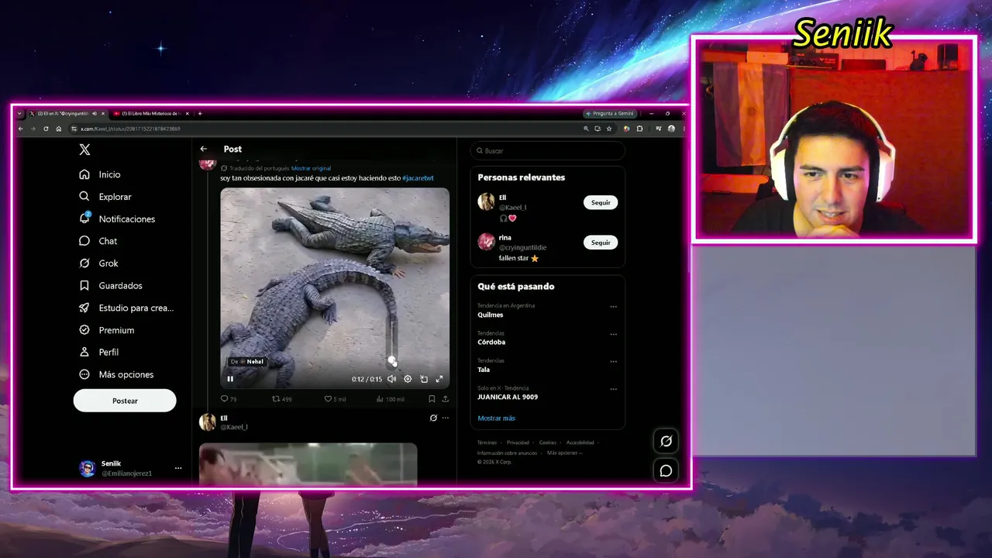Open the Accesibilidad footer link
This screenshot has height=558, width=992.
click(580, 443)
